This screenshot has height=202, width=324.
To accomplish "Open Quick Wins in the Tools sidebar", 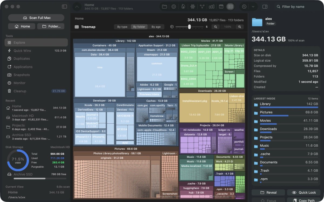I will [36, 51].
